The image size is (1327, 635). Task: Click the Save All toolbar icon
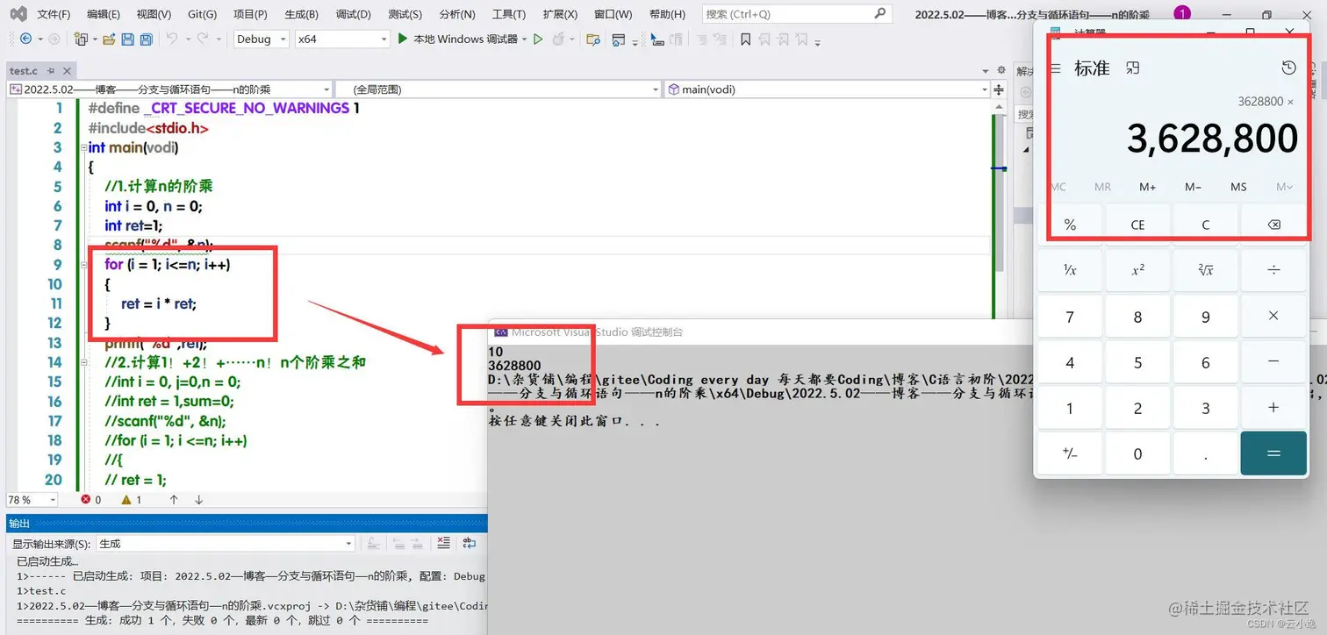coord(146,39)
